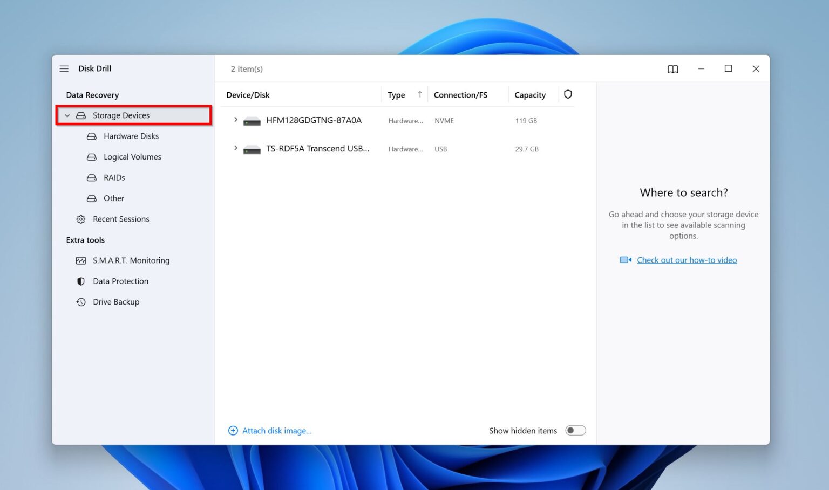Image resolution: width=829 pixels, height=490 pixels.
Task: Open the knowledge base book icon
Action: [x=672, y=68]
